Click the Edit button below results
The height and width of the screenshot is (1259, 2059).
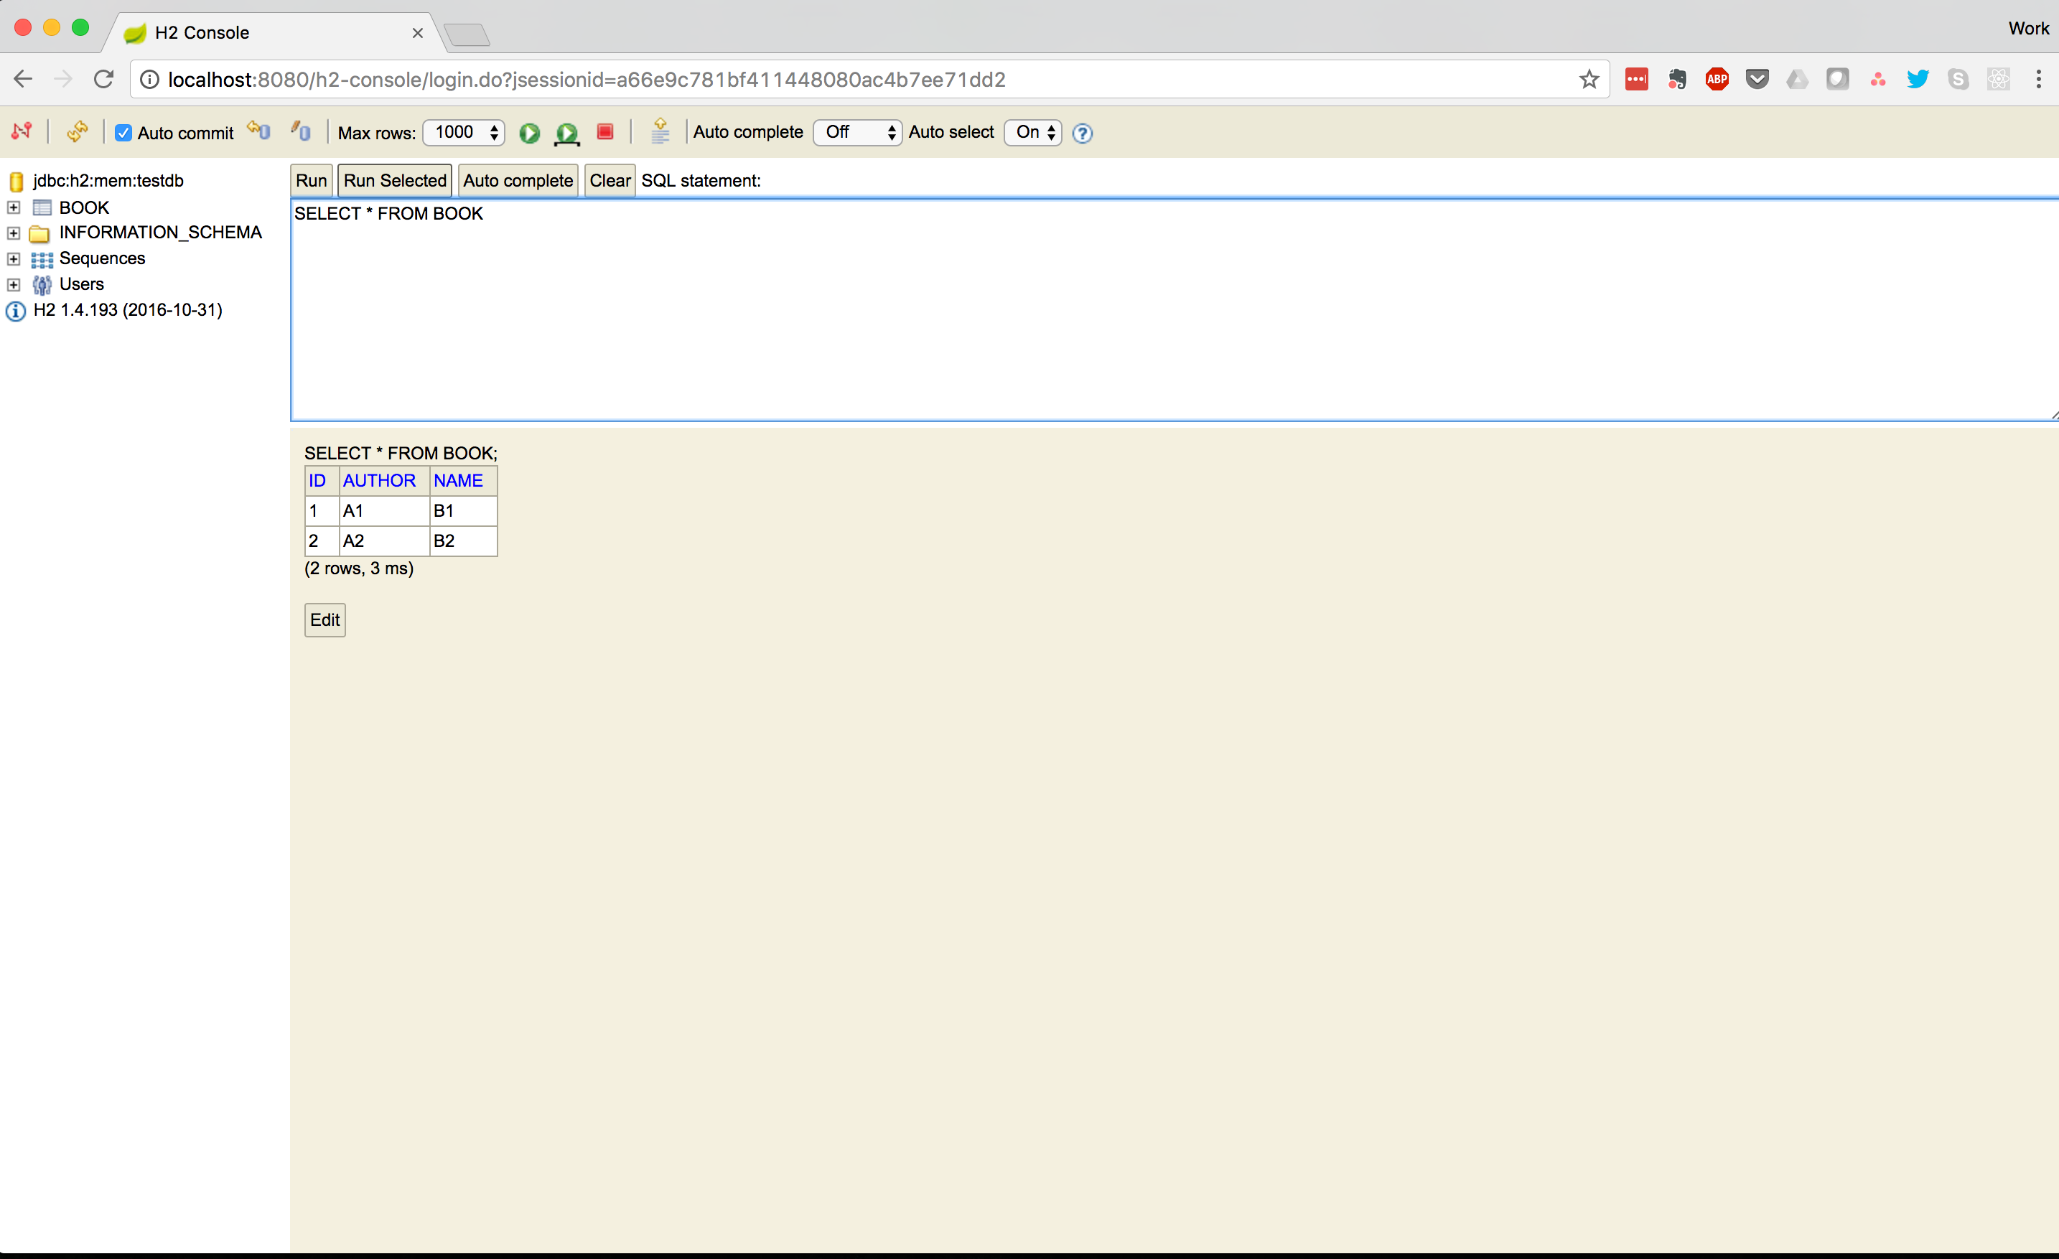[x=325, y=620]
